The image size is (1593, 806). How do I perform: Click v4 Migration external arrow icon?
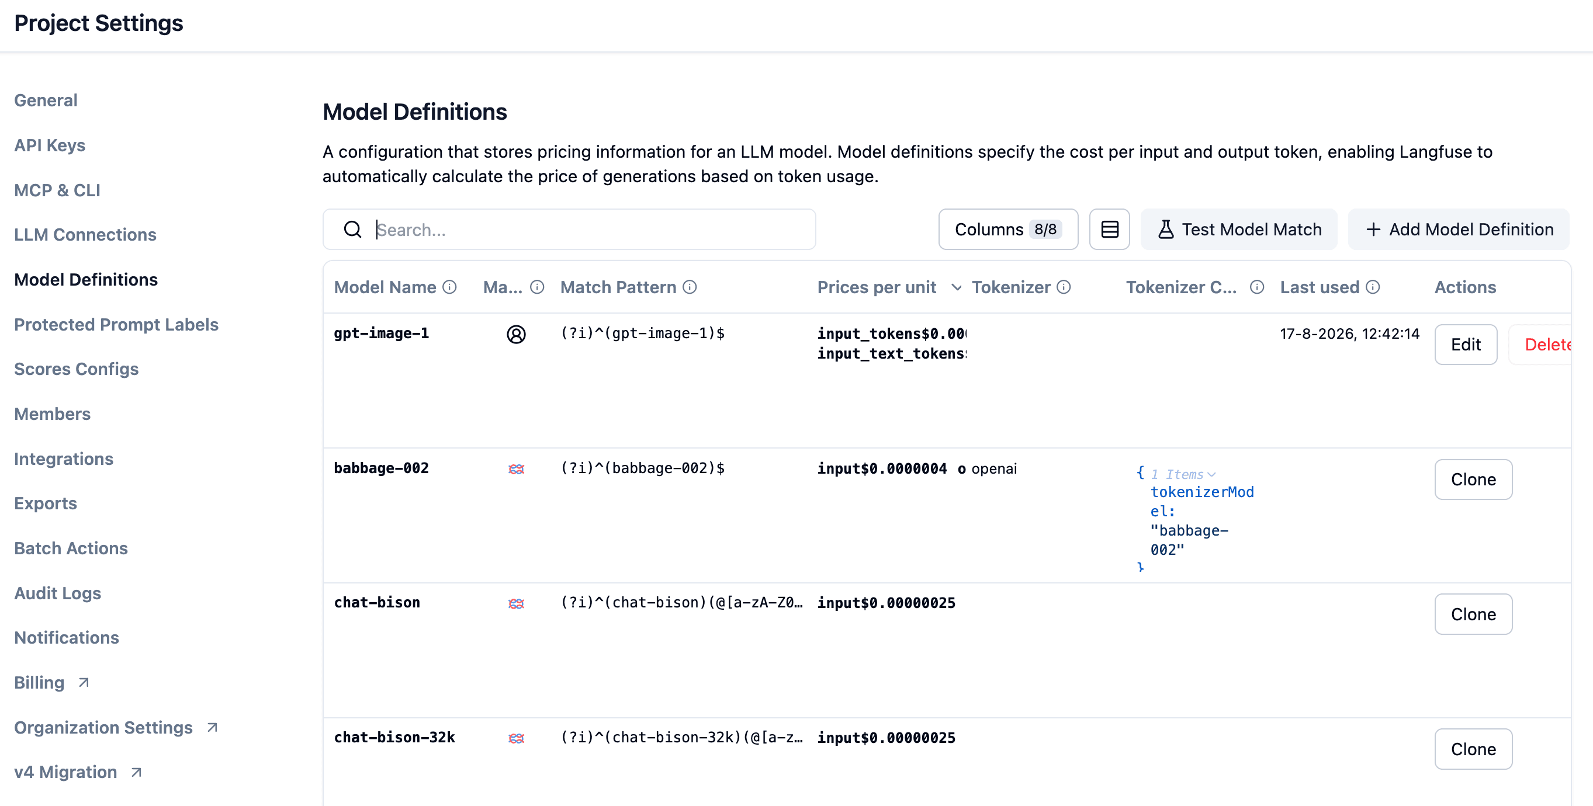point(136,772)
